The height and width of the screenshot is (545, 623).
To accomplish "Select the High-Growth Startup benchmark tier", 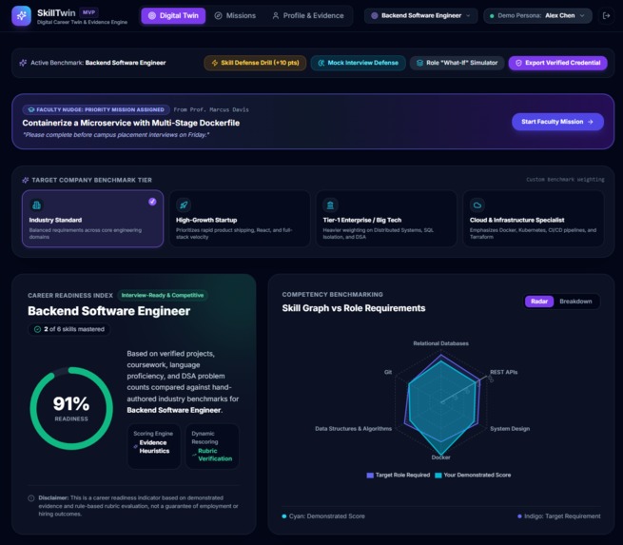I will 240,219.
